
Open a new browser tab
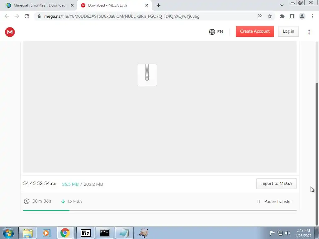[x=159, y=5]
